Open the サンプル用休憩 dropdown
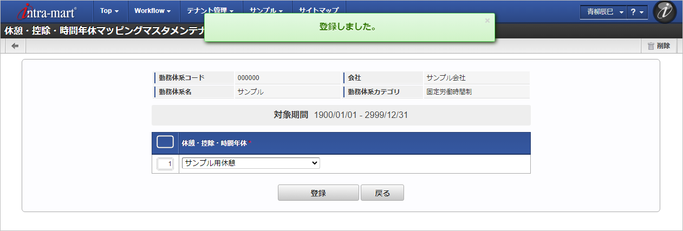 (251, 163)
